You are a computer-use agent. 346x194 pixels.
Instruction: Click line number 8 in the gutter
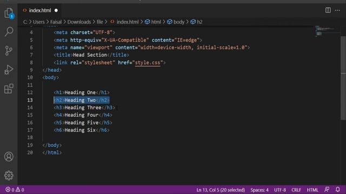[31, 63]
